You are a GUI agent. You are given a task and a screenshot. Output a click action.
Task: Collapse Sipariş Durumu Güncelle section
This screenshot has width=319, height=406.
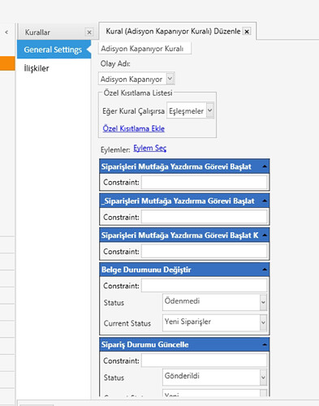click(x=265, y=344)
